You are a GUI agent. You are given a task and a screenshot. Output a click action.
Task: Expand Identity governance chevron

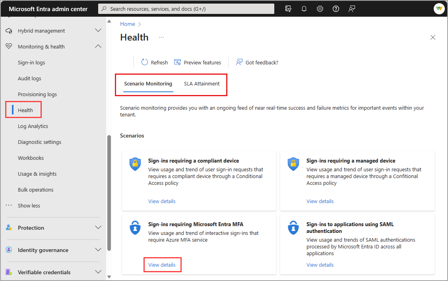point(98,250)
